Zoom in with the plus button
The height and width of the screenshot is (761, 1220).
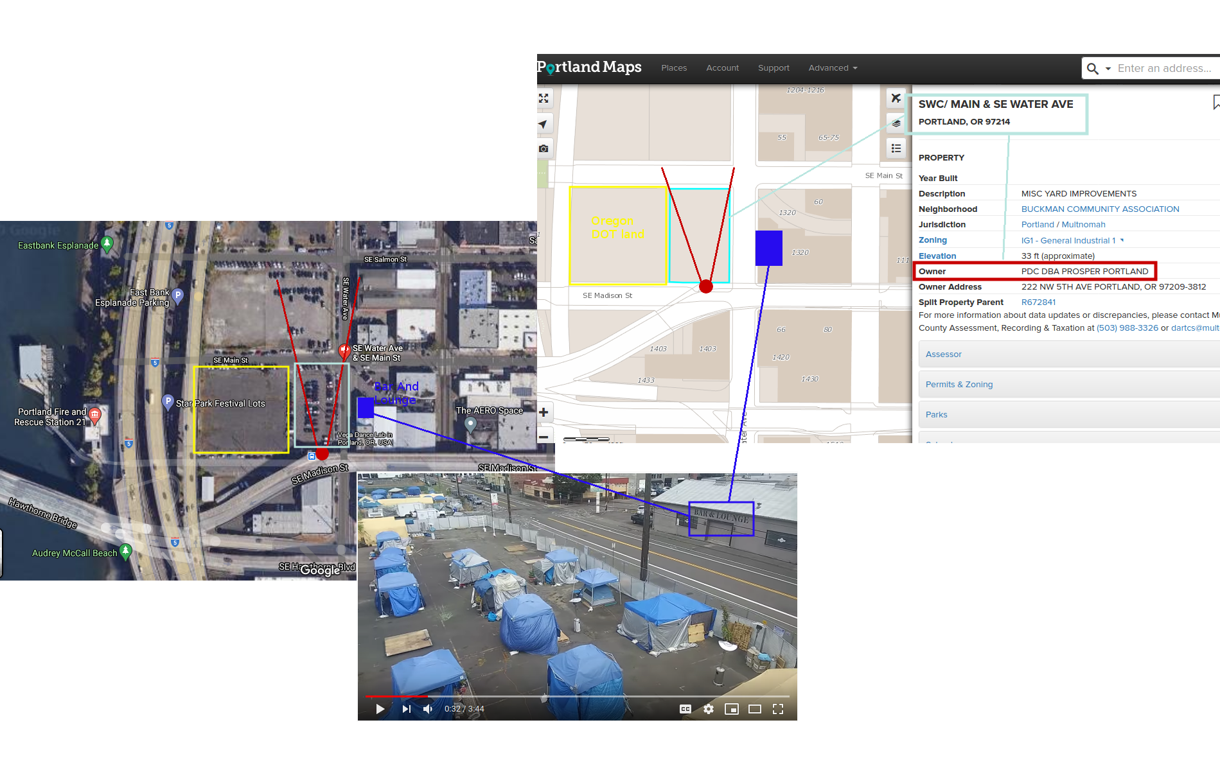coord(544,412)
